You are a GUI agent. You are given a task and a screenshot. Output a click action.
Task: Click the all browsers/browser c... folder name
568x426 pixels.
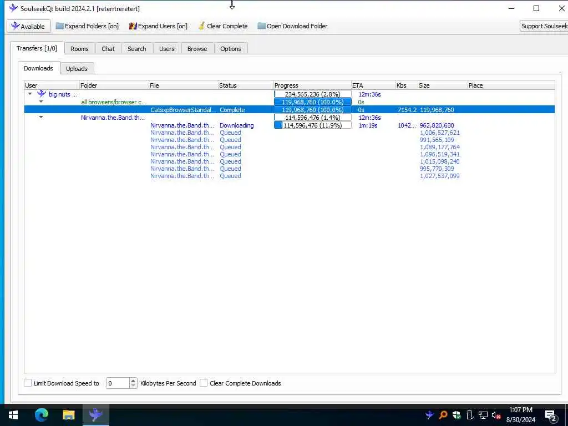click(x=114, y=102)
